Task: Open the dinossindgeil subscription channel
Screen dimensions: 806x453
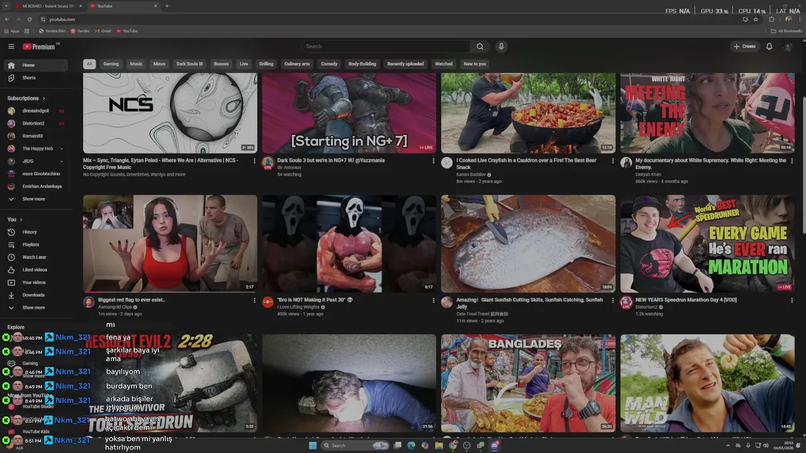Action: 37,111
